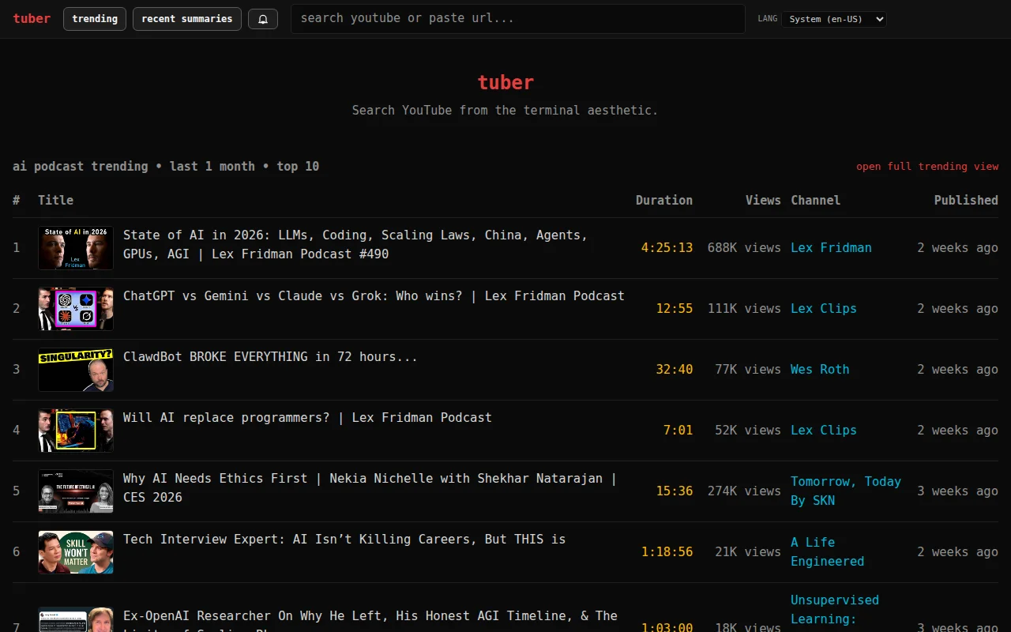Open recent summaries
This screenshot has width=1011, height=632.
(x=187, y=19)
